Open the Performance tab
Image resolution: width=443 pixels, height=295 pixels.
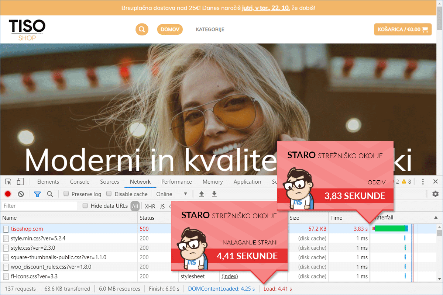pyautogui.click(x=176, y=181)
